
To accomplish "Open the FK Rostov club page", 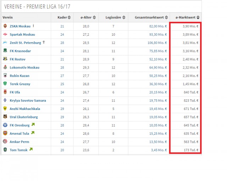I will click(x=17, y=59).
